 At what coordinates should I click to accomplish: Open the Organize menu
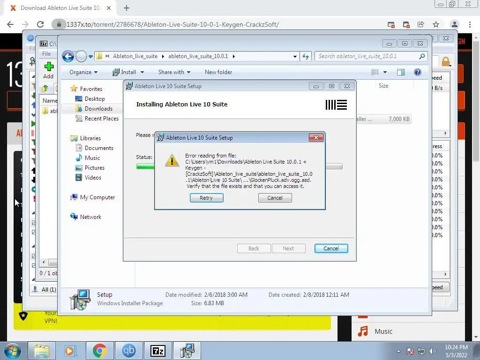pyautogui.click(x=83, y=72)
